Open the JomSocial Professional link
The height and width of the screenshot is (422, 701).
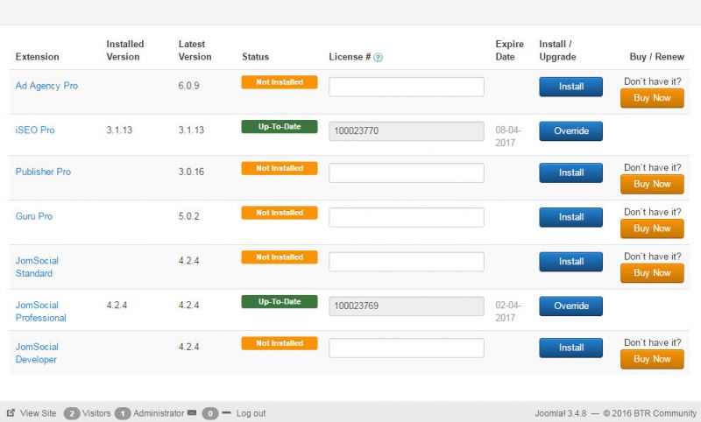40,312
